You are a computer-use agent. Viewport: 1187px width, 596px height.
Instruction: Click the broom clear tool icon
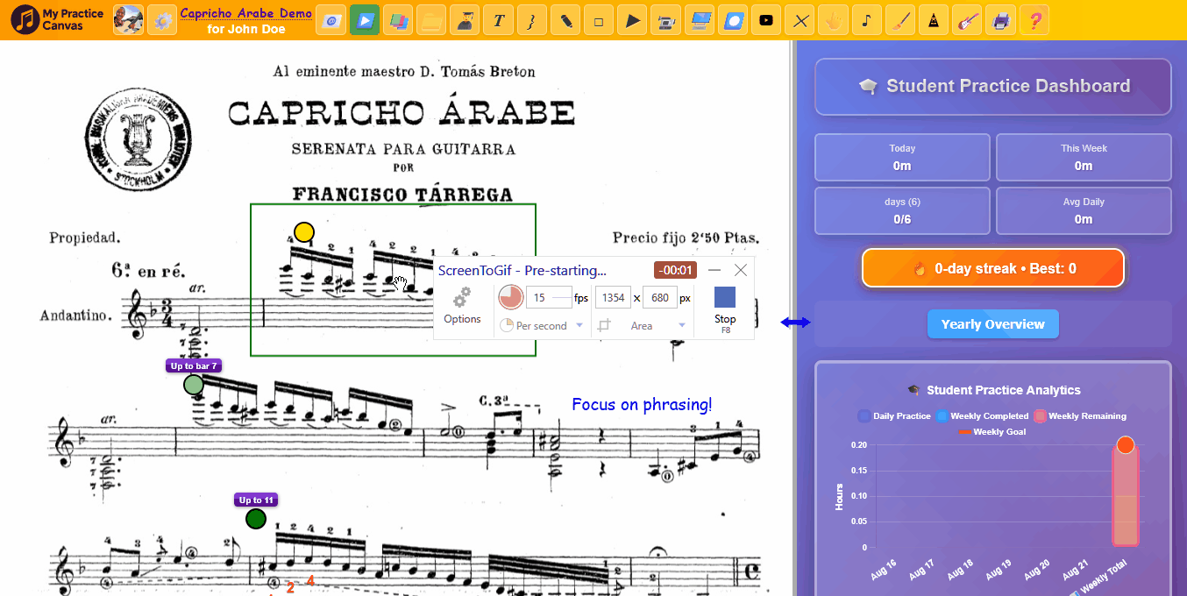[900, 19]
